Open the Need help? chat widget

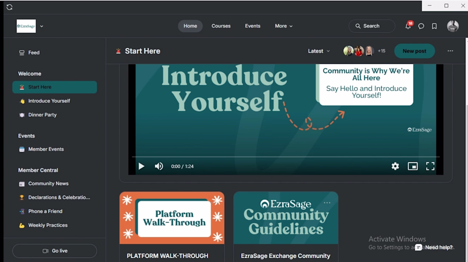tap(434, 248)
